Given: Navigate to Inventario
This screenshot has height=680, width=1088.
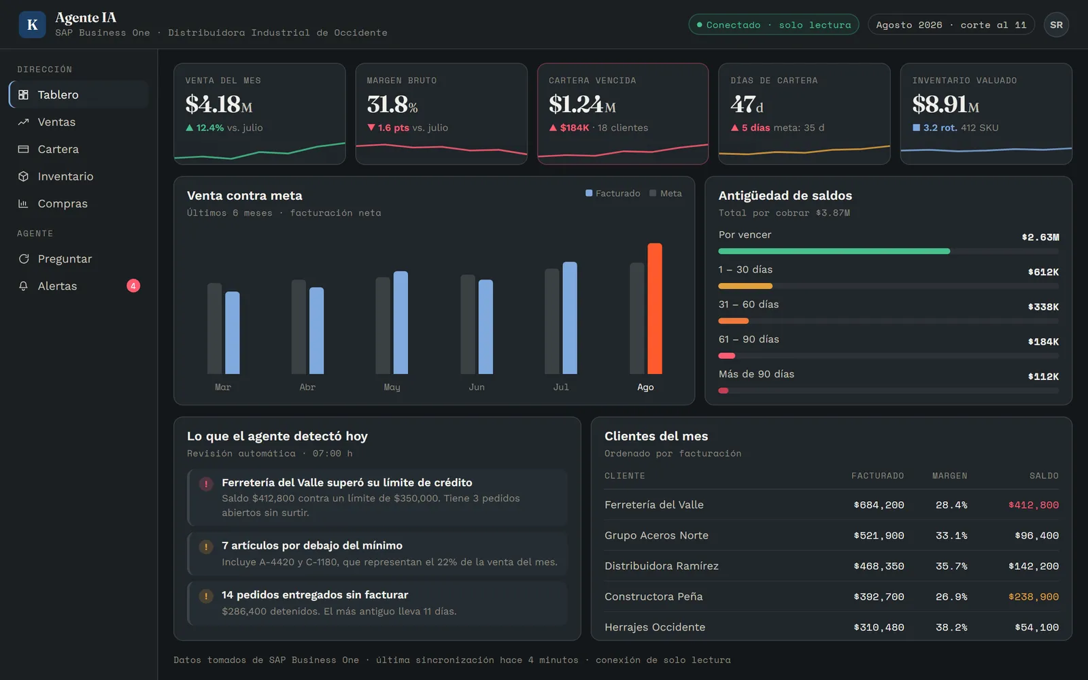Looking at the screenshot, I should coord(79,176).
